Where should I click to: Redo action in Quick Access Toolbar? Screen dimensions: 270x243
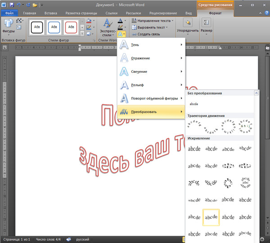(x=28, y=5)
